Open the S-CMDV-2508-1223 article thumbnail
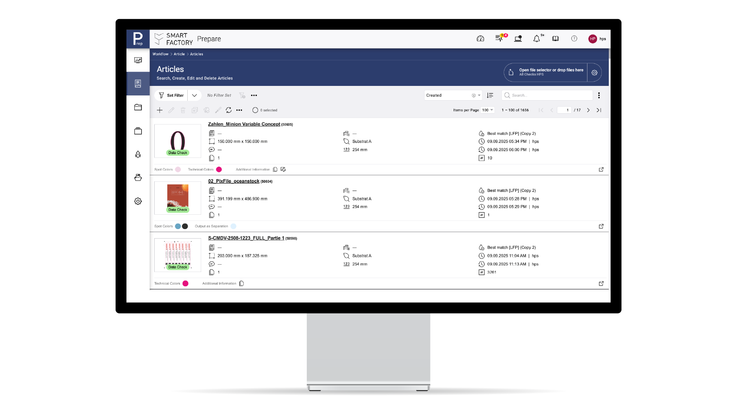The image size is (730, 410). [x=178, y=255]
